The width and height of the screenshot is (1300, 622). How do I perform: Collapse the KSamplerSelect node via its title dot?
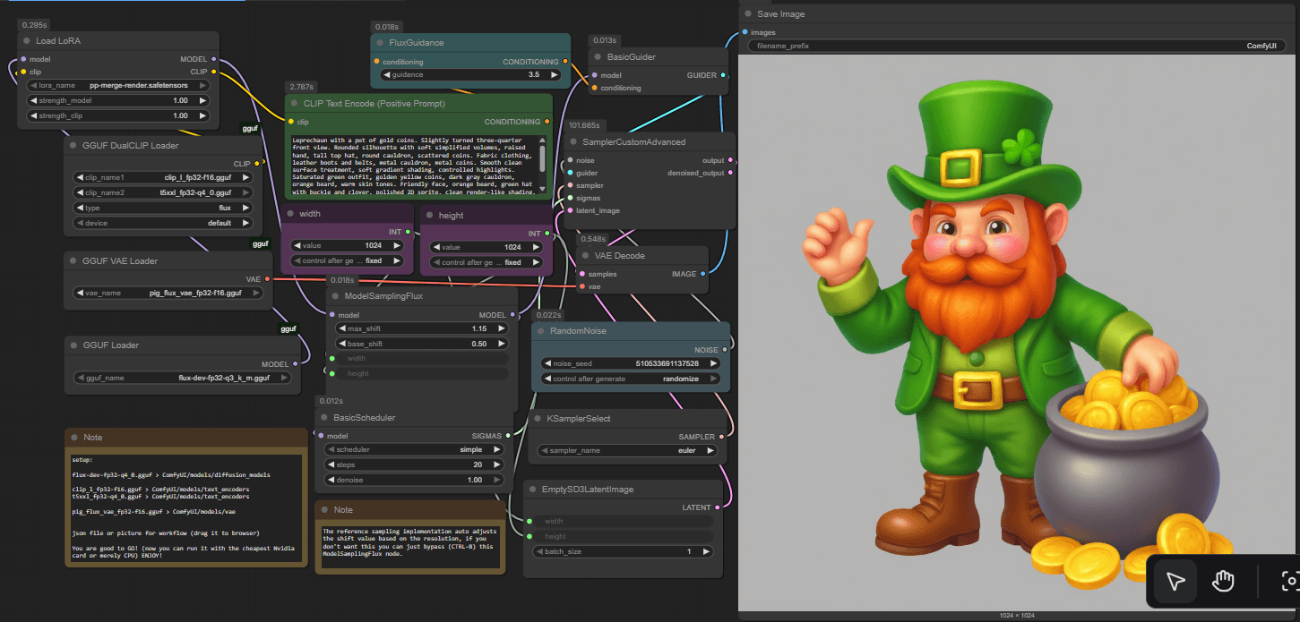tap(538, 419)
